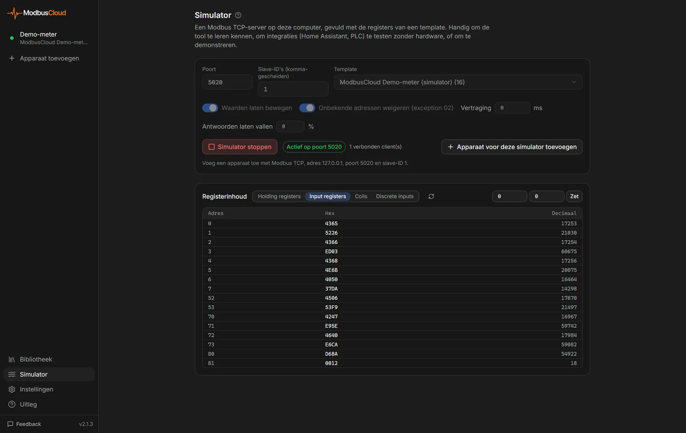Toggle Onbekende adressen weigeren switch

tap(307, 108)
